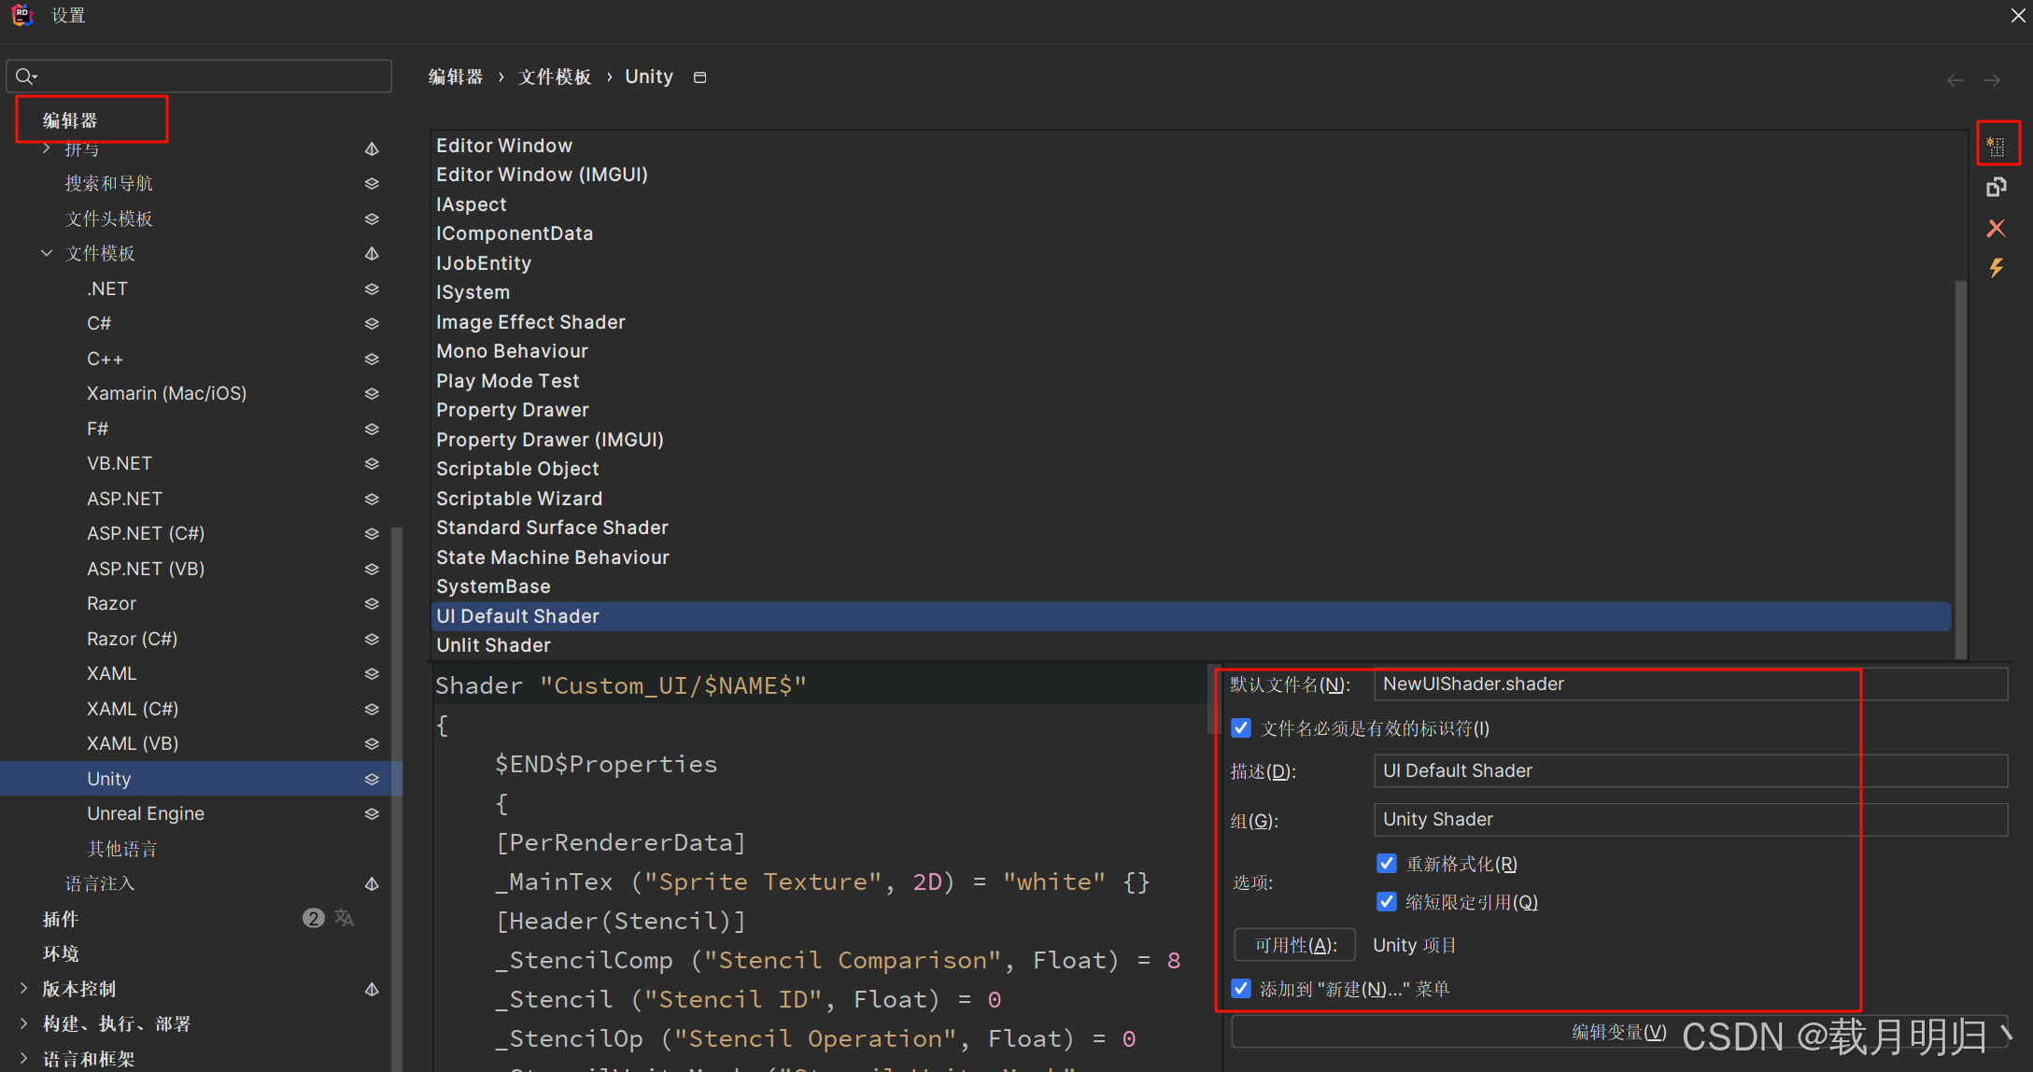Click the red X remove template icon
The image size is (2033, 1072).
[1997, 228]
